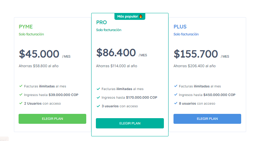Select the PLUS plan's blue Elegir Plan button
This screenshot has width=277, height=141.
click(x=207, y=118)
